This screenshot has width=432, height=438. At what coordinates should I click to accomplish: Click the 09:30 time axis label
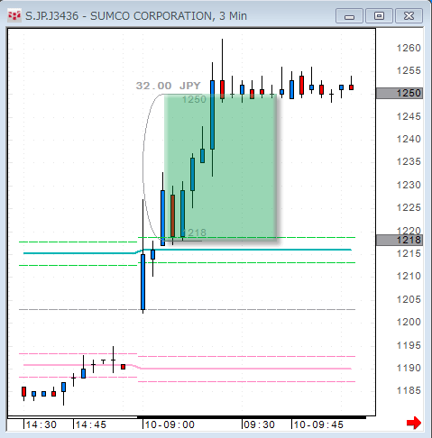coord(259,424)
